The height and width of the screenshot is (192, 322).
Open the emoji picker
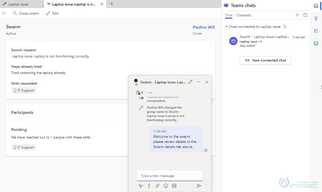tap(166, 186)
